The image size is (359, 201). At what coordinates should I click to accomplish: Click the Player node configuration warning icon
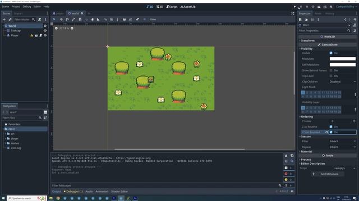pyautogui.click(x=31, y=35)
